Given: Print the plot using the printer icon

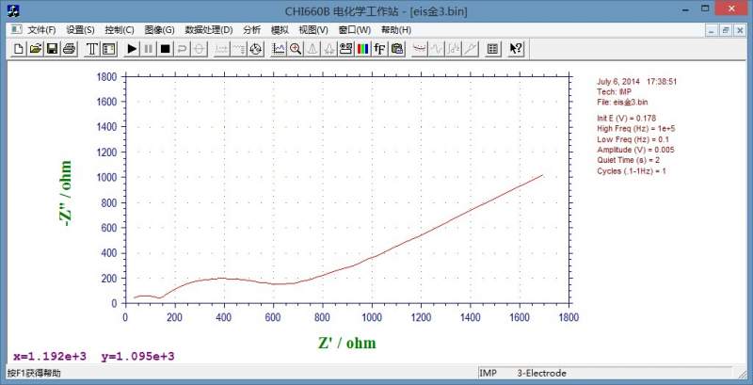Looking at the screenshot, I should [69, 48].
